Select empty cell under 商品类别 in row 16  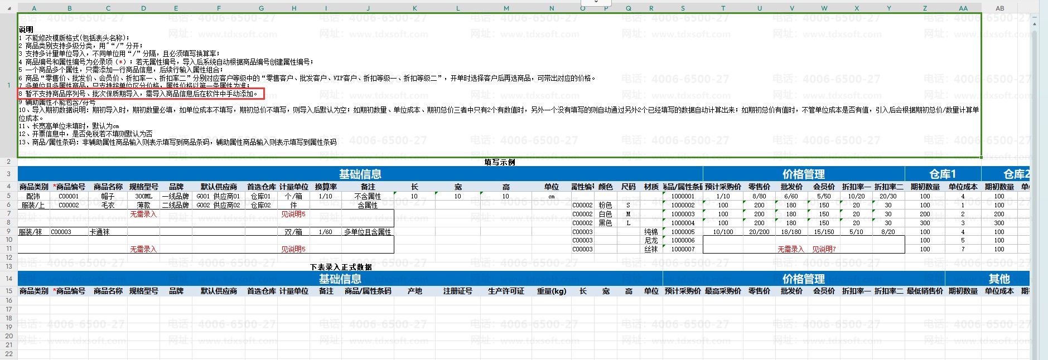click(x=34, y=300)
